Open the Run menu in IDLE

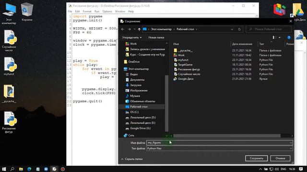click(97, 11)
